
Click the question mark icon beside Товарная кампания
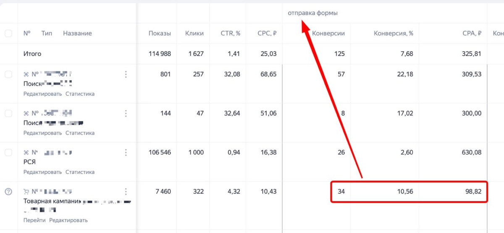point(8,191)
